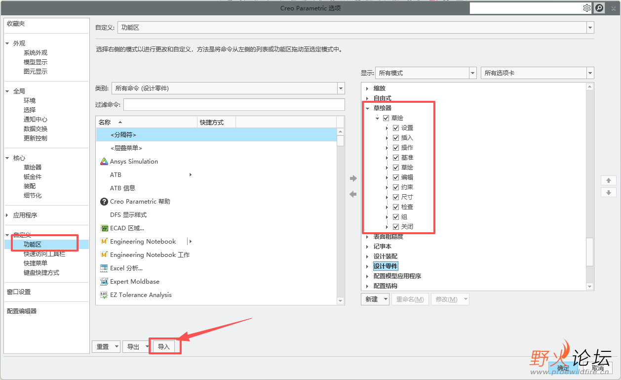The image size is (621, 380).
Task: Select 草绘器 under 核心 in sidebar
Action: (33, 168)
